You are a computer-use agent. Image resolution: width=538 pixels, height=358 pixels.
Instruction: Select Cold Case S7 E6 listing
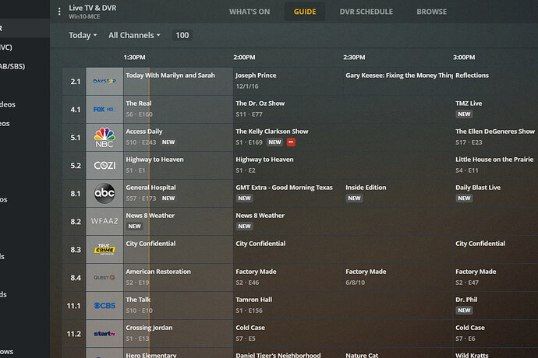[496, 334]
